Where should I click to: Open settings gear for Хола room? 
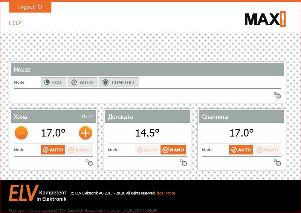click(89, 163)
